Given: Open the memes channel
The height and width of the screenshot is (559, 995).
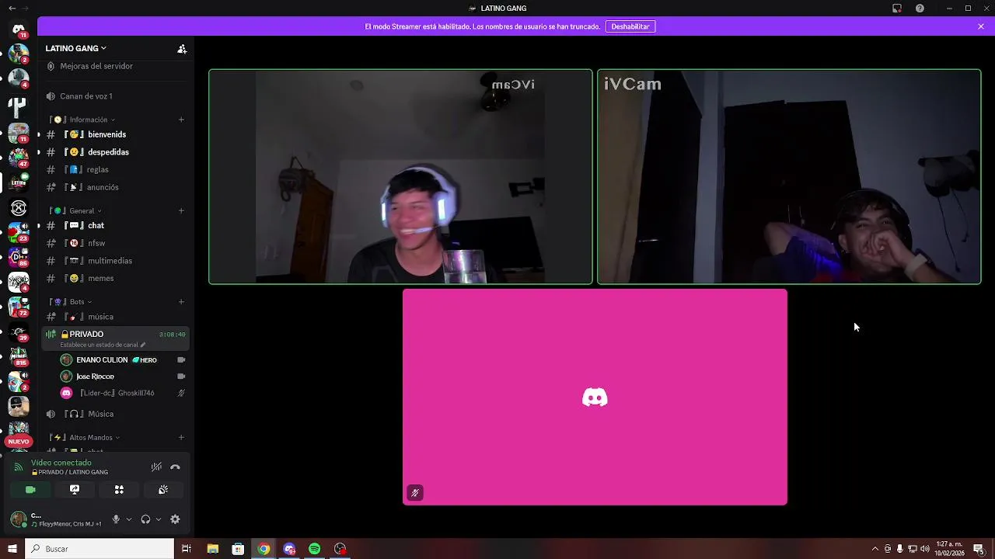Looking at the screenshot, I should tap(115, 278).
